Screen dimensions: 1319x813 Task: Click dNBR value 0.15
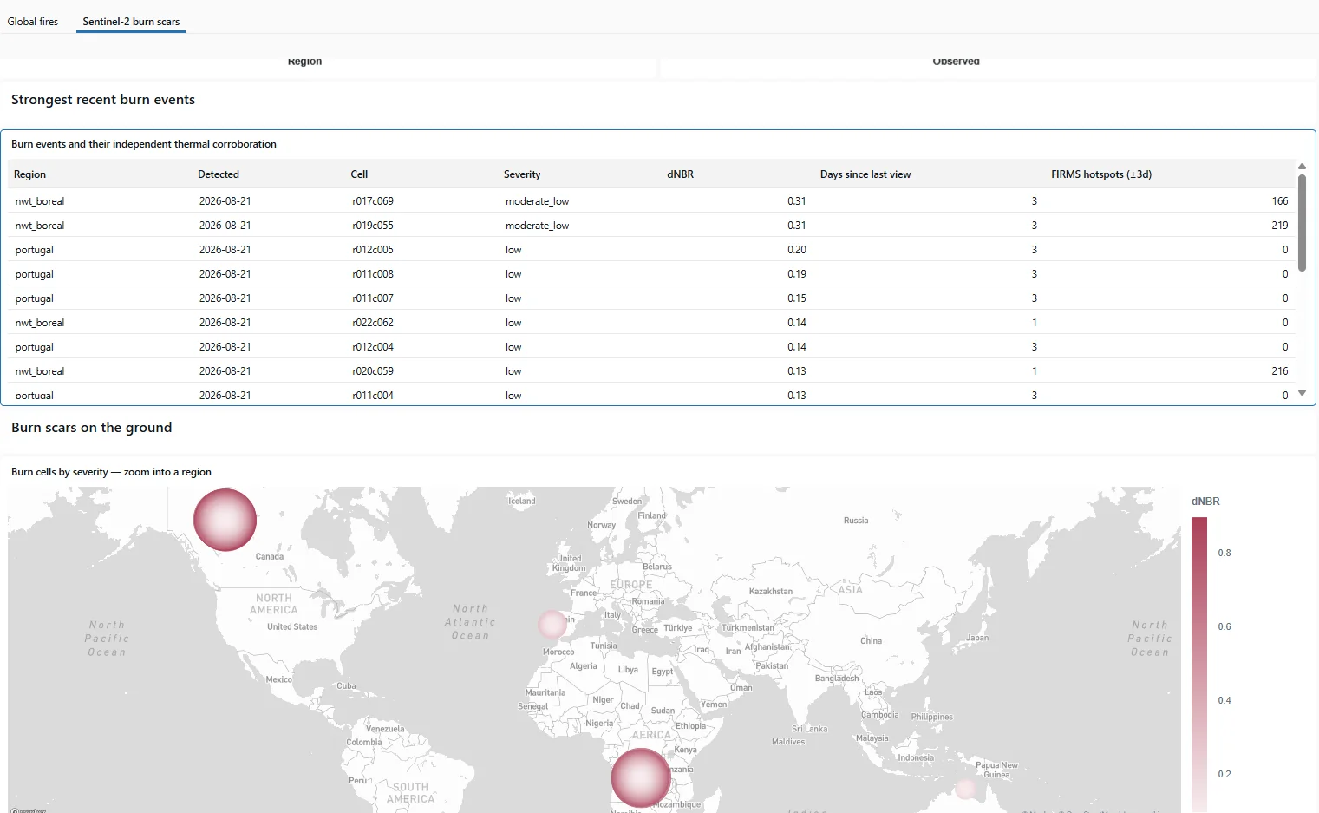click(797, 298)
